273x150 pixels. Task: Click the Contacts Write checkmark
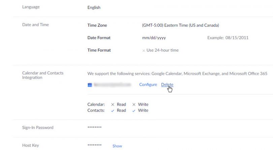point(134,111)
